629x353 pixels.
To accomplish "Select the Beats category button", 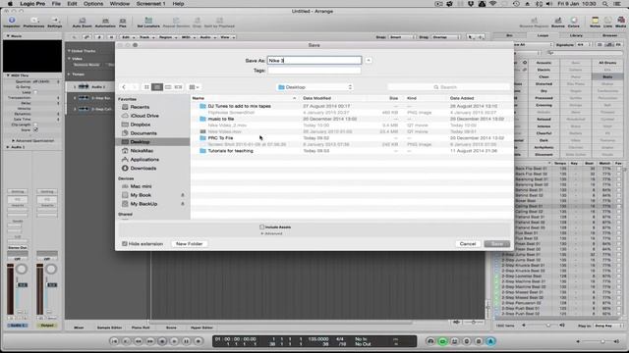I will click(607, 76).
